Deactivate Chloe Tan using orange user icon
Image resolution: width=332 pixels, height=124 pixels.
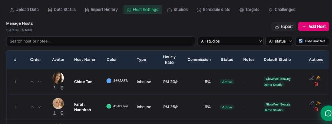pos(318,78)
